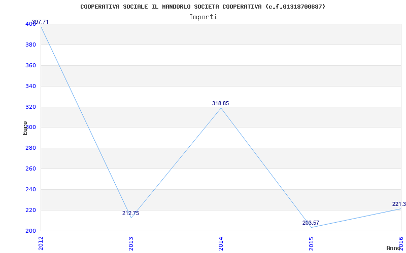
Task: Click the 2016 x-axis label
Action: click(x=401, y=243)
